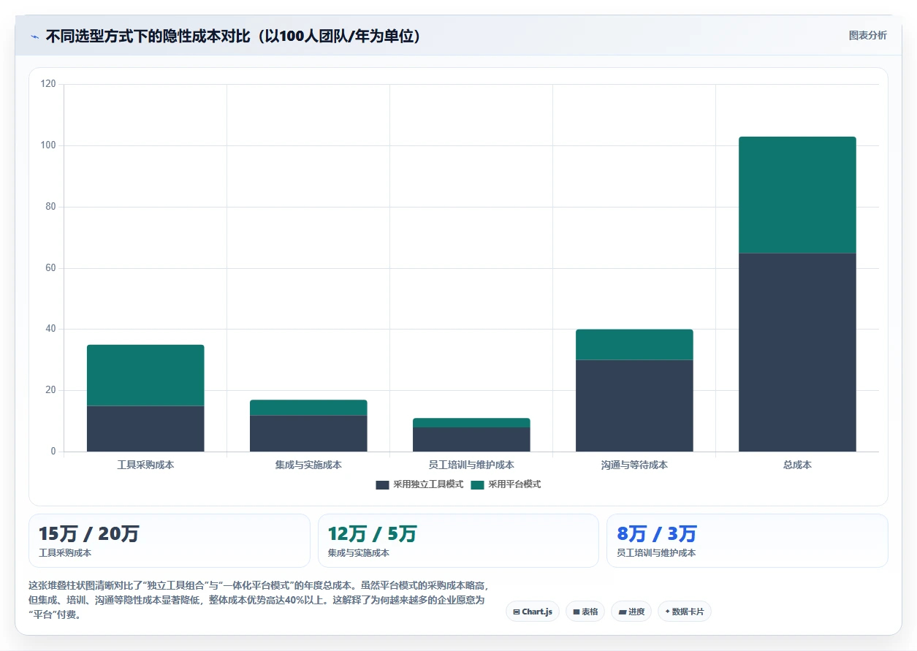This screenshot has height=651, width=917.
Task: Click the 总成本 x-axis label
Action: (x=797, y=465)
